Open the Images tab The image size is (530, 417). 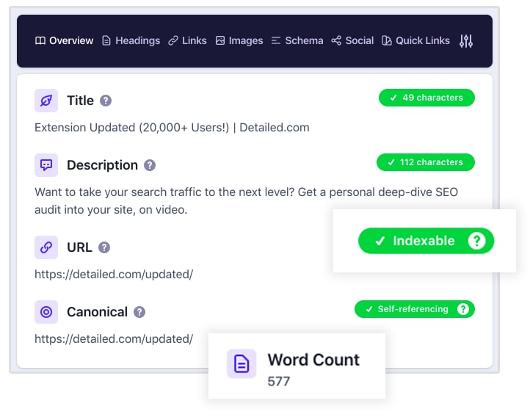click(x=239, y=40)
